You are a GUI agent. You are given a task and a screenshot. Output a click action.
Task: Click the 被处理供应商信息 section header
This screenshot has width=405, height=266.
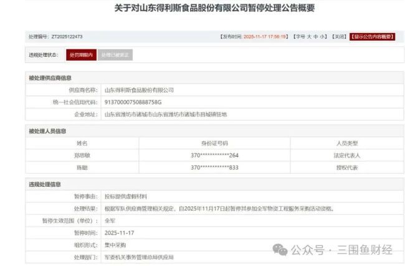click(x=50, y=78)
